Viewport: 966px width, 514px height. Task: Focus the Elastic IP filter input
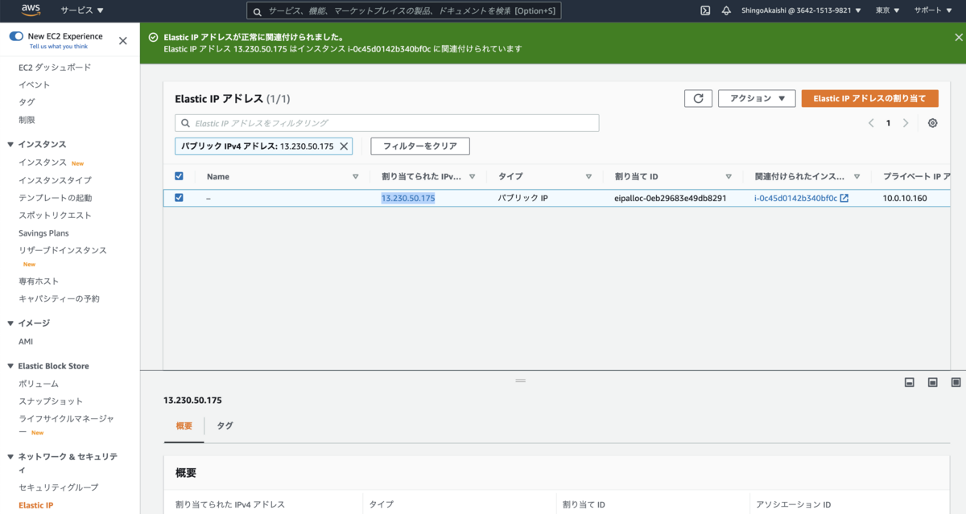pos(387,123)
